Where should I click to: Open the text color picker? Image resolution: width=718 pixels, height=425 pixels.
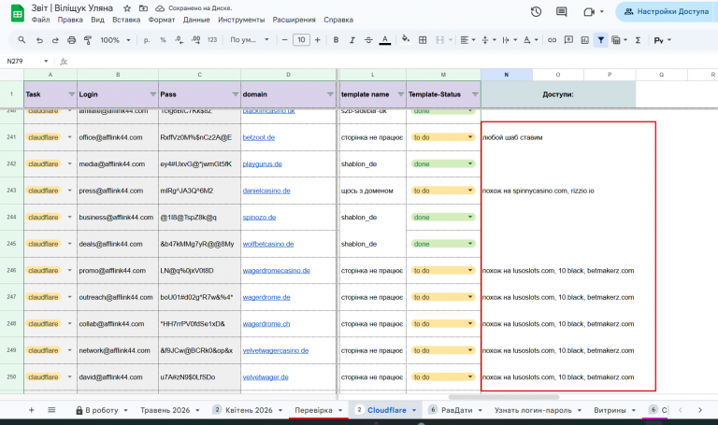[385, 40]
